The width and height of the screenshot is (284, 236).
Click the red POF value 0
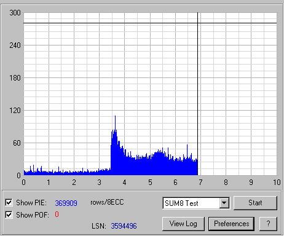(57, 214)
